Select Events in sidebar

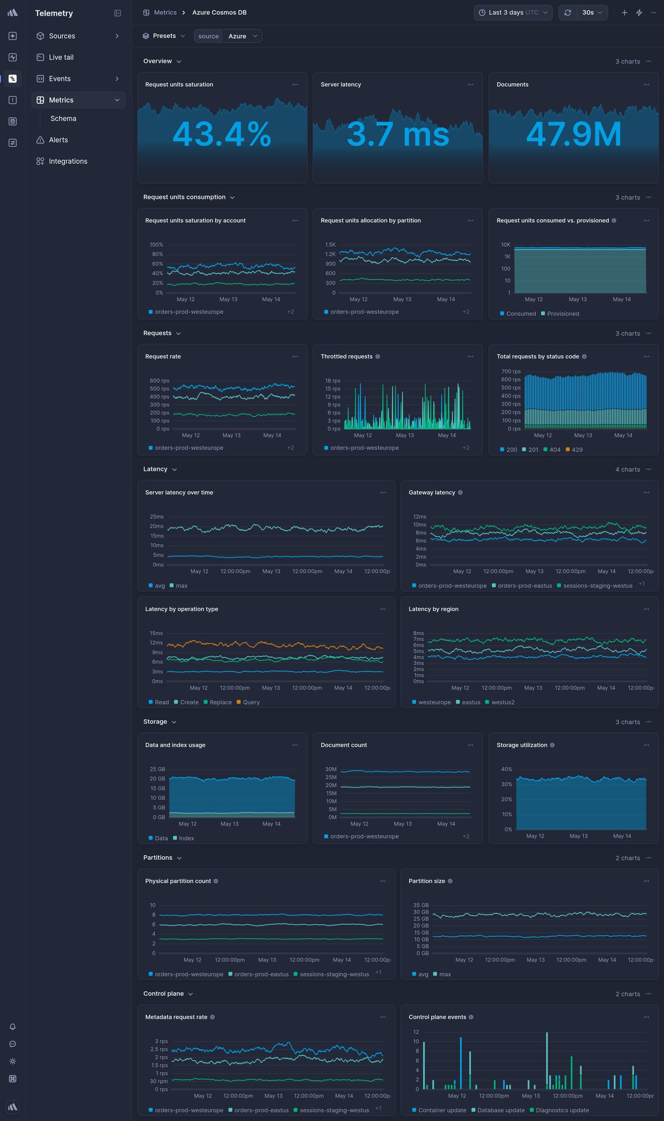click(78, 79)
